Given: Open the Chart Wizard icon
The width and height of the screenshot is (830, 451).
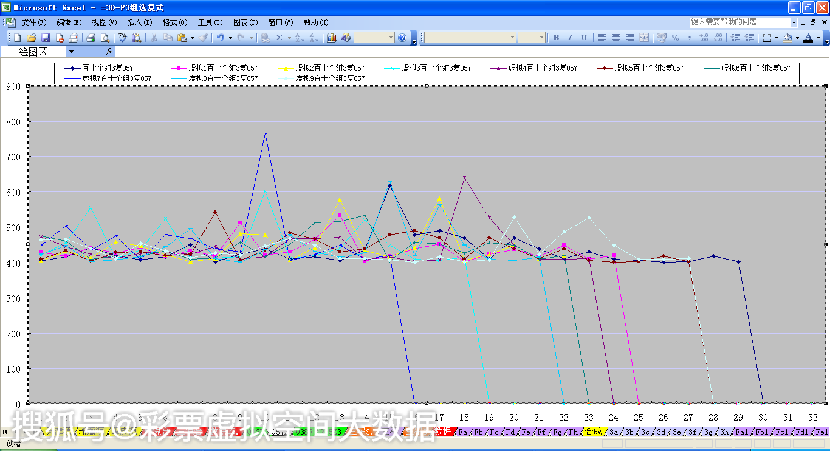Looking at the screenshot, I should pyautogui.click(x=331, y=38).
